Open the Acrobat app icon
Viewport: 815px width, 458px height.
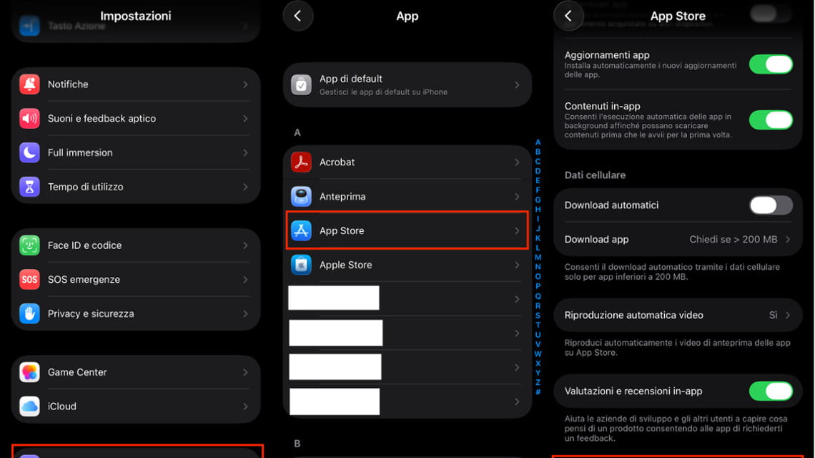[301, 162]
